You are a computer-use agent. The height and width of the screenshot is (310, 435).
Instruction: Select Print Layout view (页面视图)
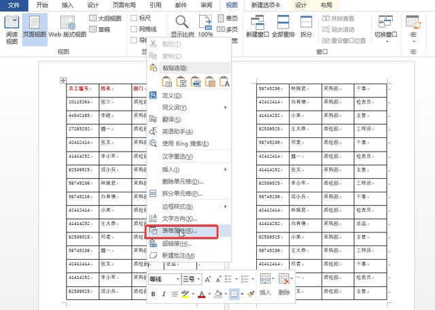point(35,29)
